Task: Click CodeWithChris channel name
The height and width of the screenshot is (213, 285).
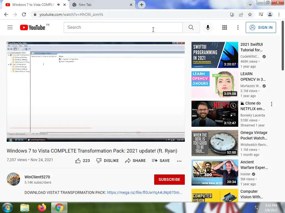Action: (x=250, y=57)
